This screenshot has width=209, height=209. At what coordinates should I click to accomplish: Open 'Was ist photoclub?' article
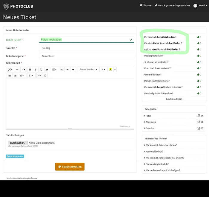[153, 56]
